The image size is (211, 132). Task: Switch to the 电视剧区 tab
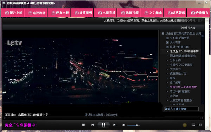36,13
